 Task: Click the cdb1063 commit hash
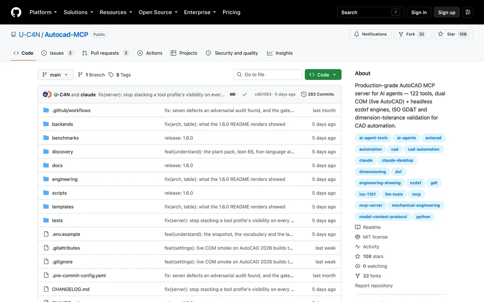click(x=263, y=94)
